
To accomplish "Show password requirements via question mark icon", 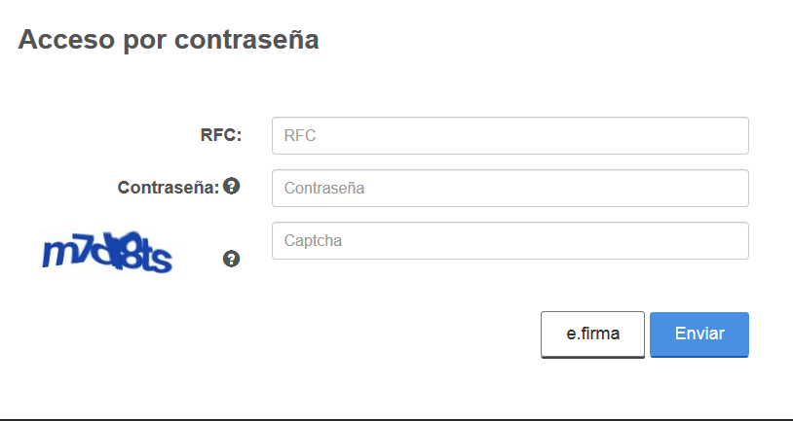I will coord(231,187).
